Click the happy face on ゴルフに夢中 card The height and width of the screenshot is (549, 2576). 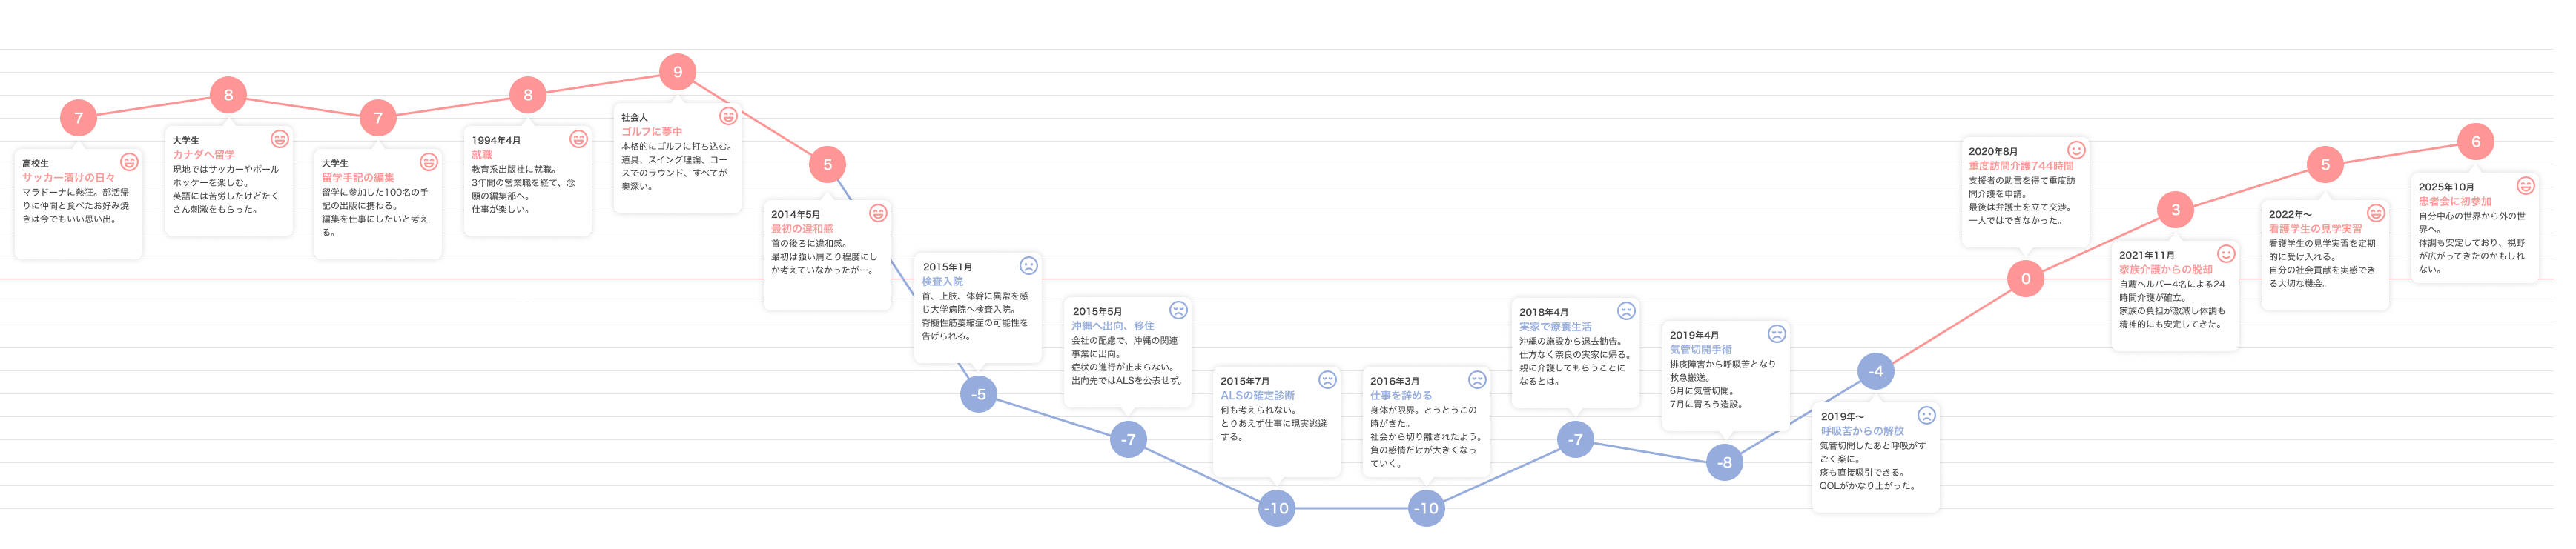pos(729,116)
